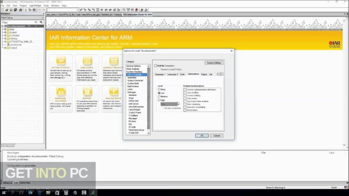Click the red Toggle Breakpoint toolbar icon

point(136,10)
